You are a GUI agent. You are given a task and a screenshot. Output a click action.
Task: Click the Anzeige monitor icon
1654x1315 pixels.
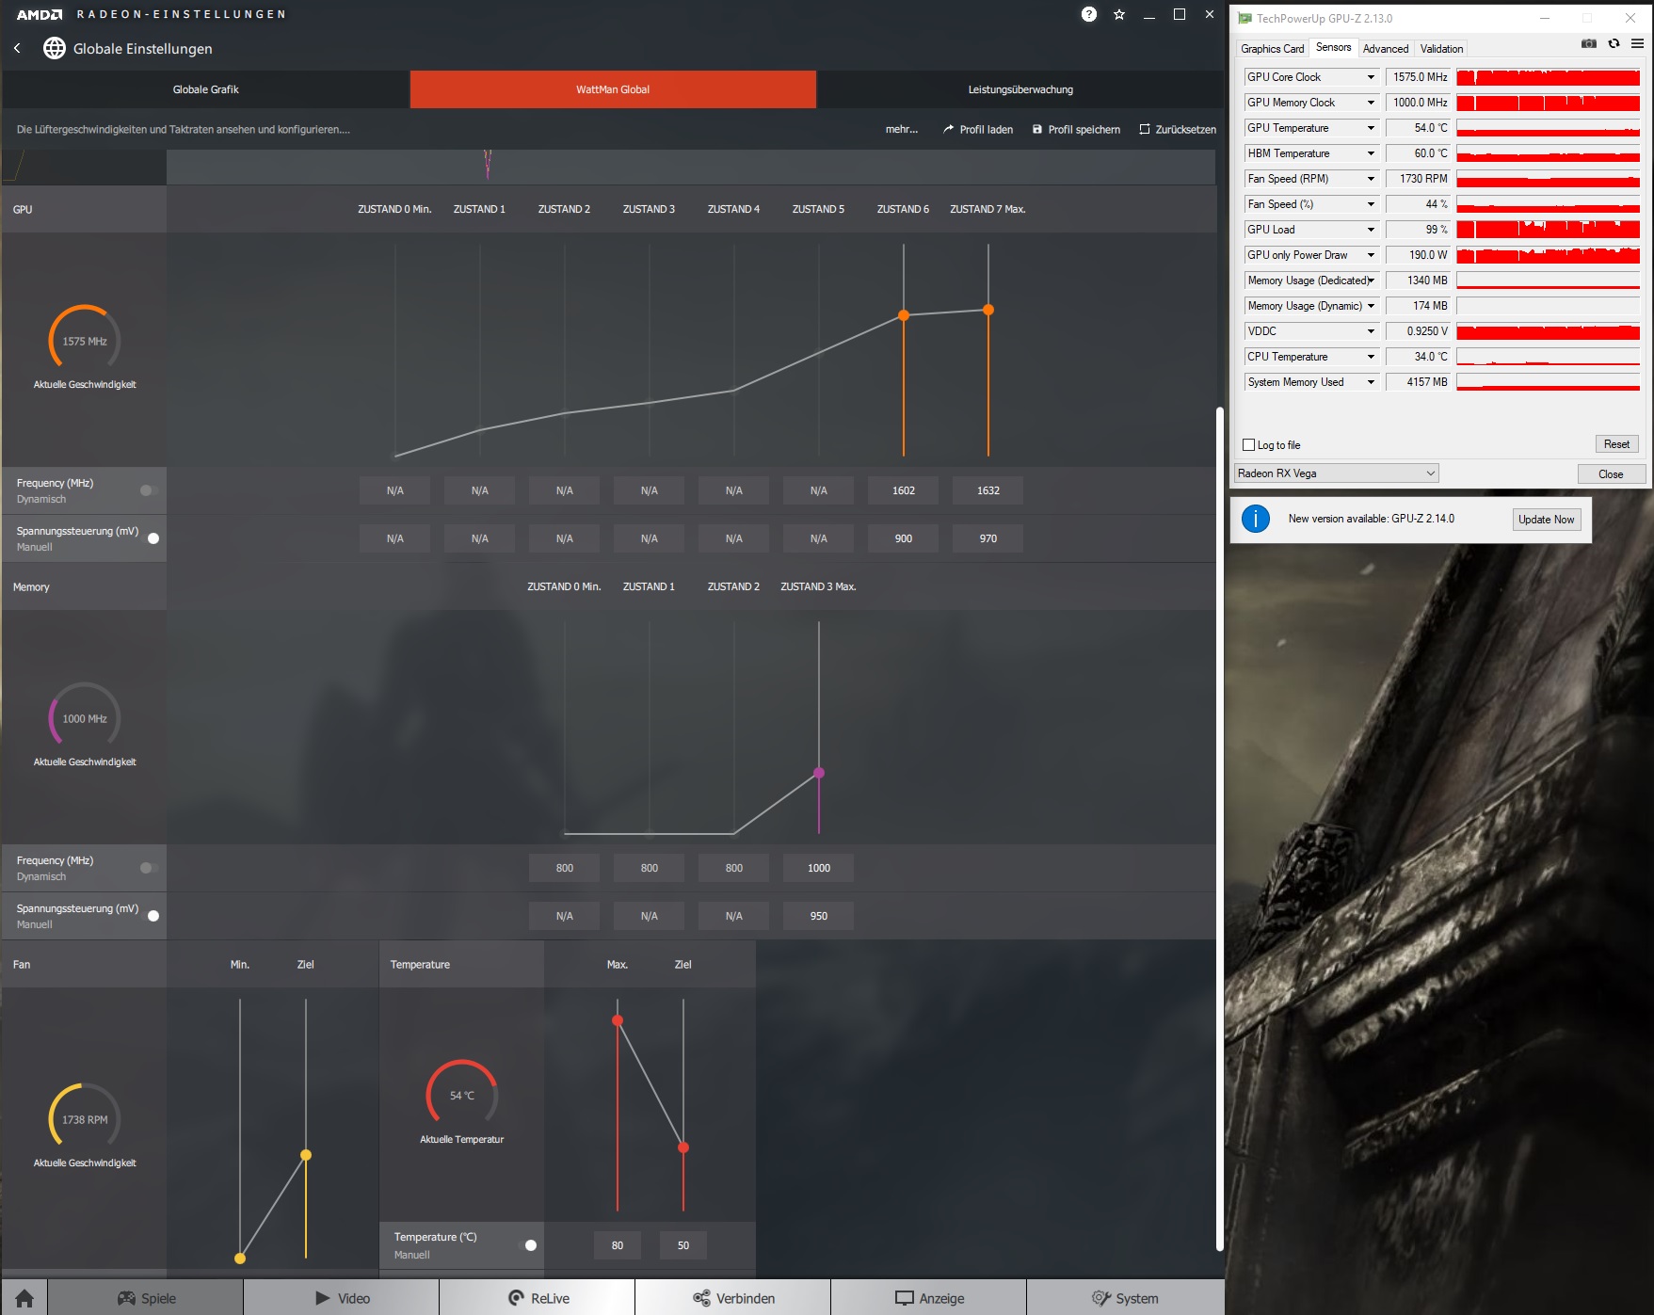[905, 1298]
